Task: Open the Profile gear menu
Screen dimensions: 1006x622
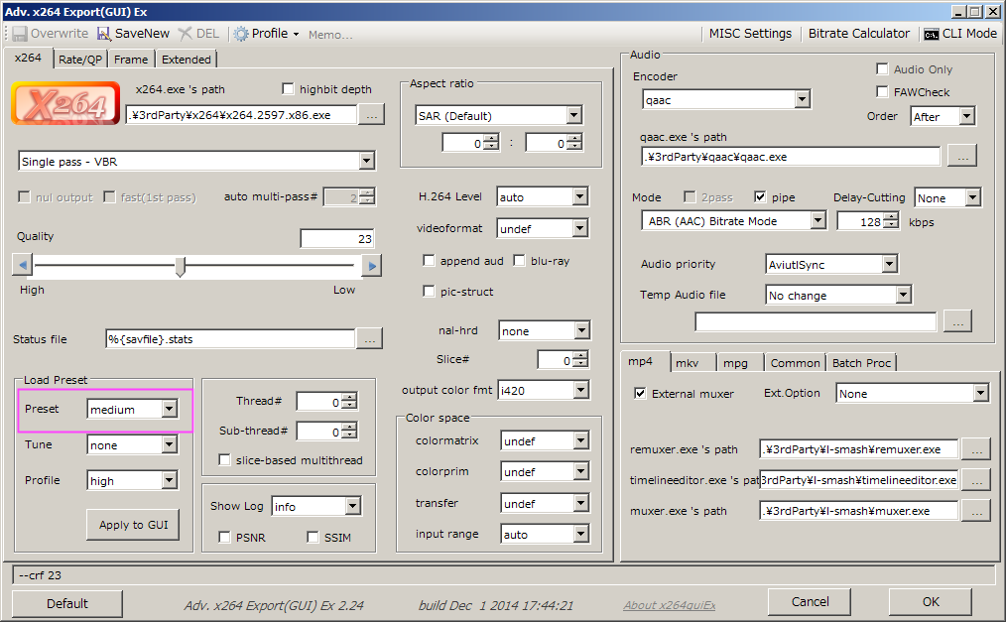Action: tap(266, 34)
